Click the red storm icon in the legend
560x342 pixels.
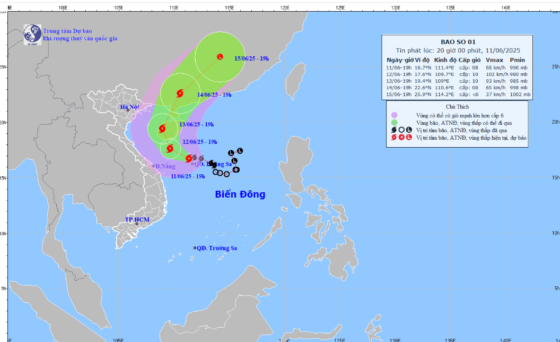(394, 138)
